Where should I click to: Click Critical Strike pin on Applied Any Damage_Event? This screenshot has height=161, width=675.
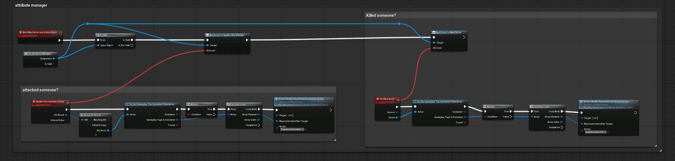(x=67, y=120)
